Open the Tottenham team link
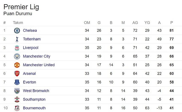Viewport: 182px width, 112px height. tap(32, 39)
